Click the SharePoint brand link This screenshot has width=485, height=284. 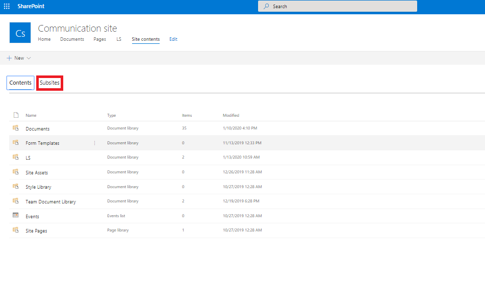(31, 6)
